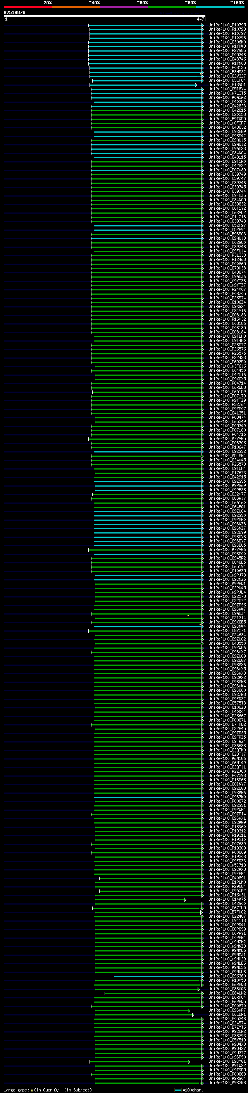
Task: Open hit UniRef100_P10796
Action: pos(227,38)
